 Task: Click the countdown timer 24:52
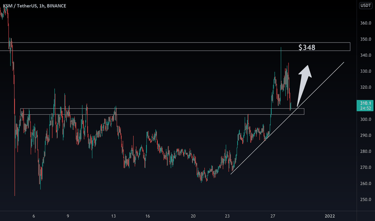[365, 108]
